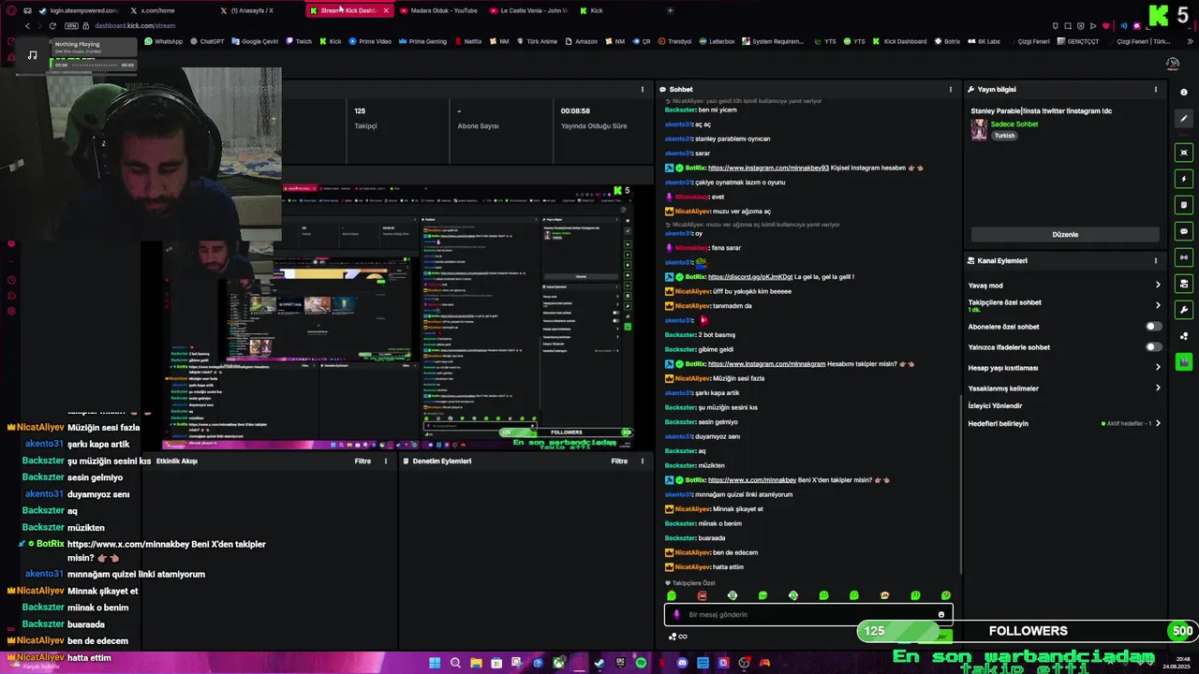
Task: Open a new browser tab
Action: [x=670, y=10]
